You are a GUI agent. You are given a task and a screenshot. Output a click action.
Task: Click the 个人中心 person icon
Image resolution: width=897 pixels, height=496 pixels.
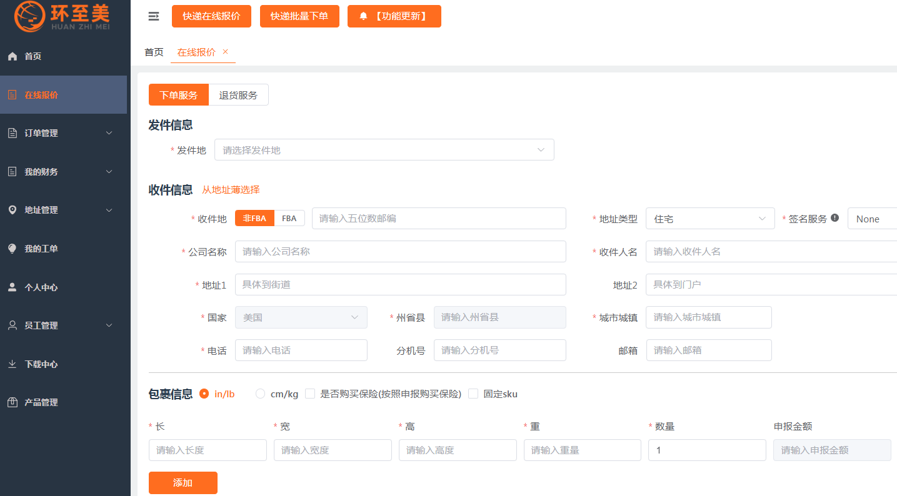pos(13,287)
